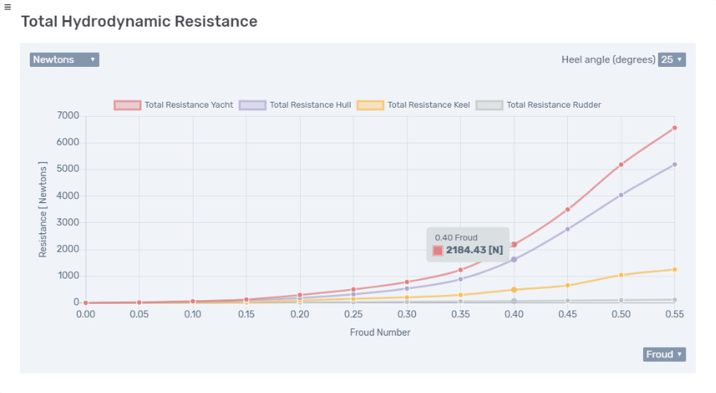Click the yellow Keel legend color box
This screenshot has width=716, height=393.
pos(371,105)
